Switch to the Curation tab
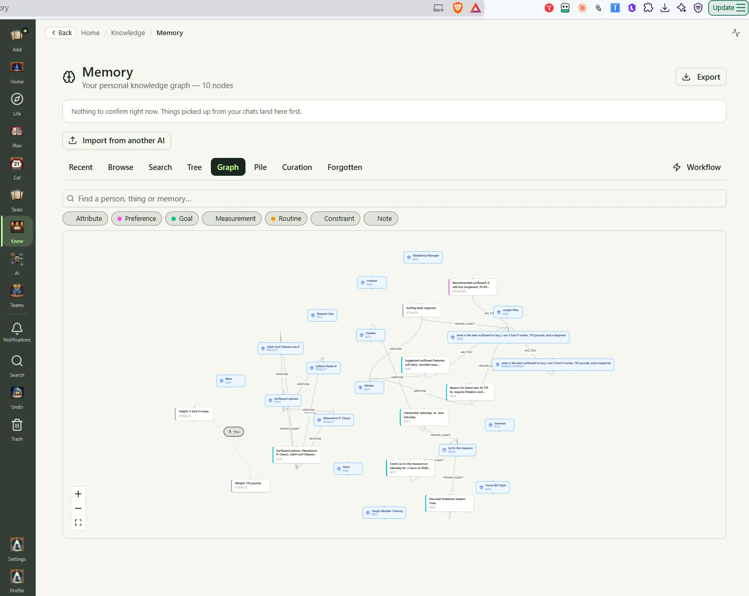The image size is (749, 596). coord(297,167)
